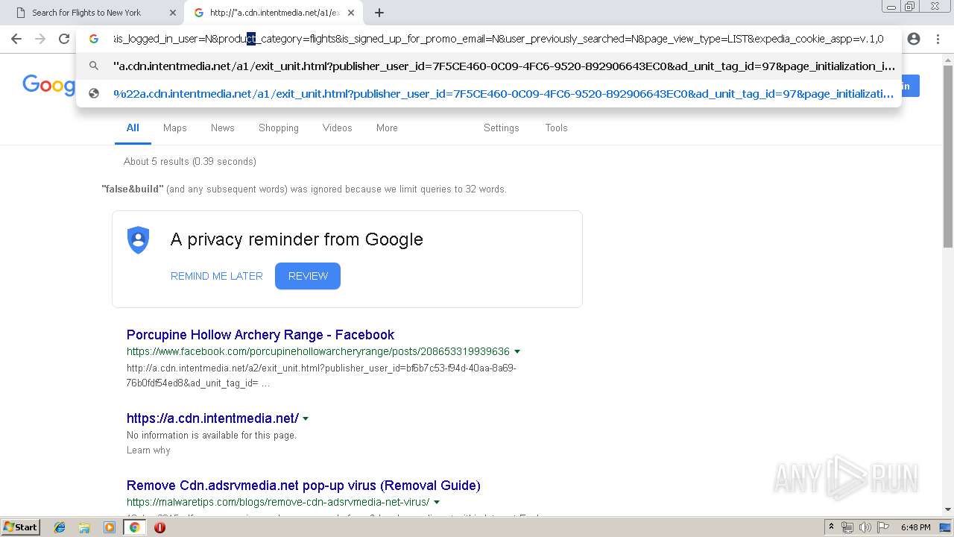Click REMIND ME LATER
954x537 pixels.
217,276
